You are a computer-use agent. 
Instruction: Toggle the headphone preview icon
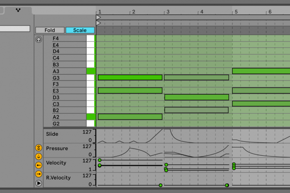[x=39, y=39]
